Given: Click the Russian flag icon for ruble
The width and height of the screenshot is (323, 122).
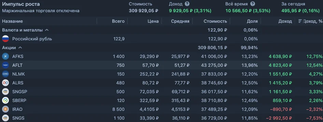Looking at the screenshot, I should (x=5, y=39).
